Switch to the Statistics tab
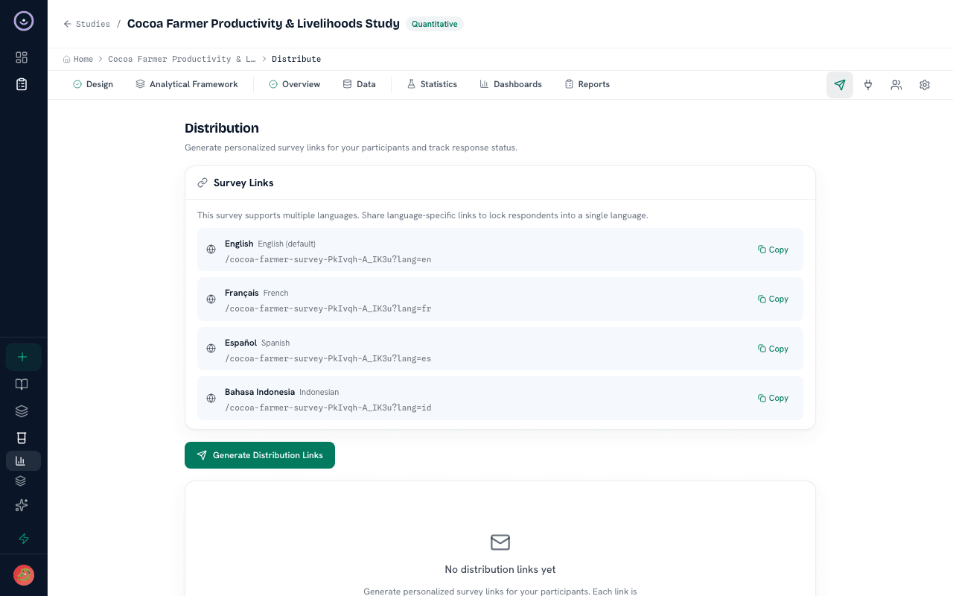Image resolution: width=953 pixels, height=596 pixels. (x=432, y=84)
